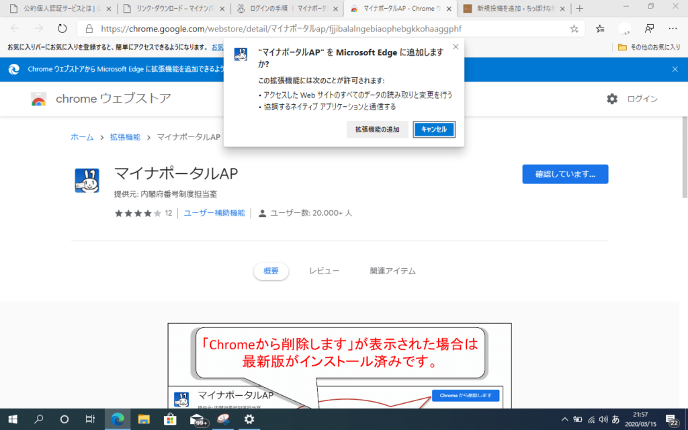
Task: Open Edge Settings and more menu
Action: (x=673, y=28)
